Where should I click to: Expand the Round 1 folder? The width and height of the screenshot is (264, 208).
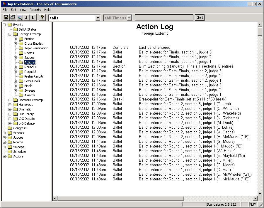coord(16,67)
